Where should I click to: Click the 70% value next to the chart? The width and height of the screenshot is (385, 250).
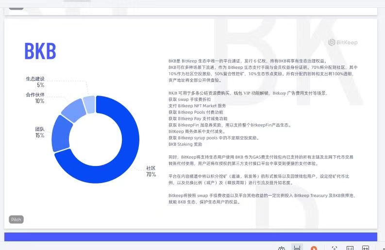pos(151,174)
